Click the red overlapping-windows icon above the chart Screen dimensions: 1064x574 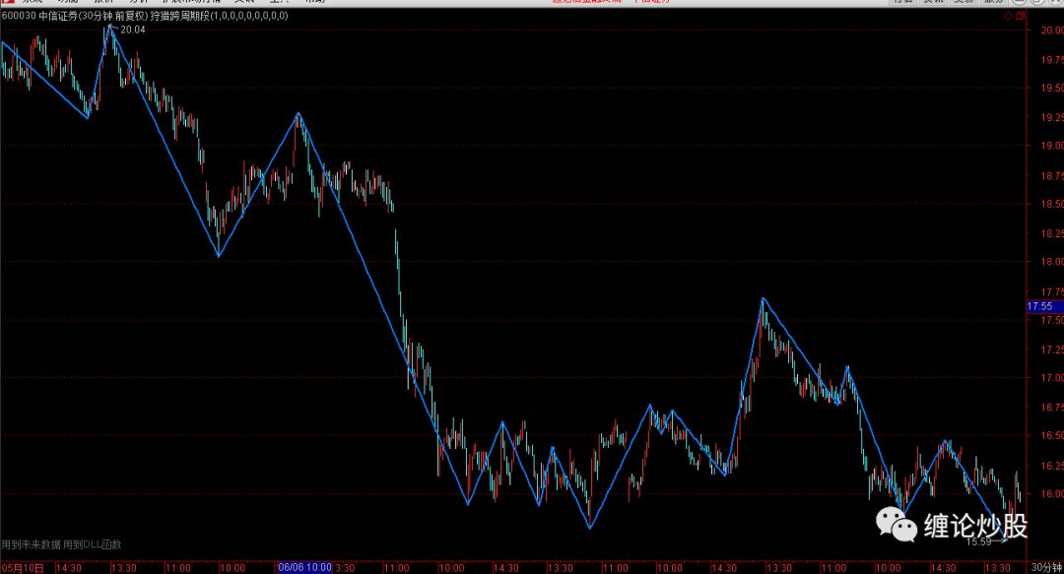coord(1020,17)
